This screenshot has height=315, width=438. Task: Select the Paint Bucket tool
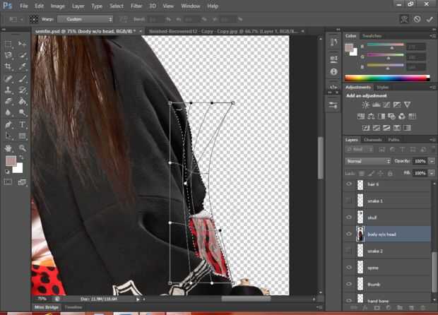coord(22,101)
